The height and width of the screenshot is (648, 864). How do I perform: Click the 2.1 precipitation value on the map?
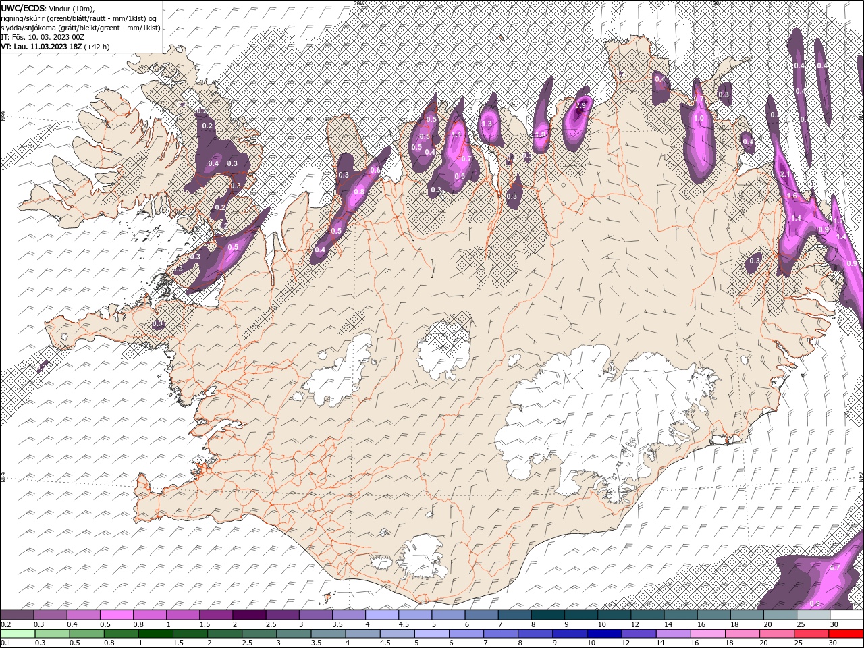click(x=785, y=174)
